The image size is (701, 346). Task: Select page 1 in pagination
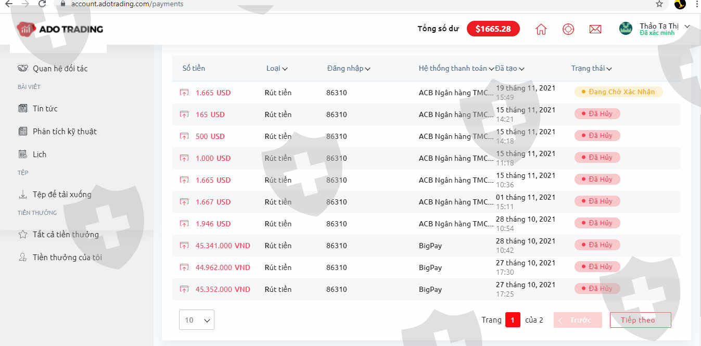(x=513, y=320)
